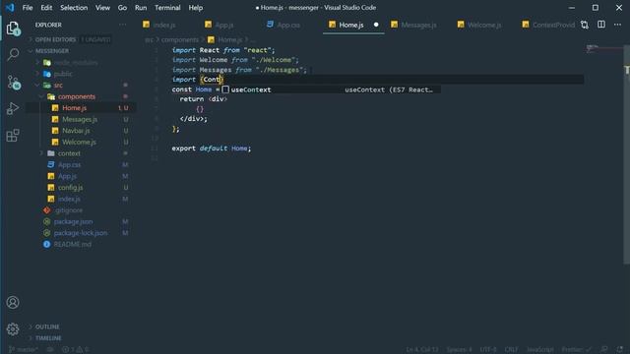Click the components breadcrumb segment
Screen dimensions: 630x354
179,39
